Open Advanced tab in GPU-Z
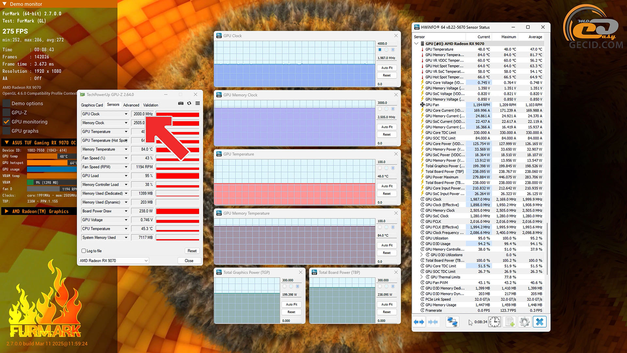Viewport: 627px width, 353px height. point(131,105)
